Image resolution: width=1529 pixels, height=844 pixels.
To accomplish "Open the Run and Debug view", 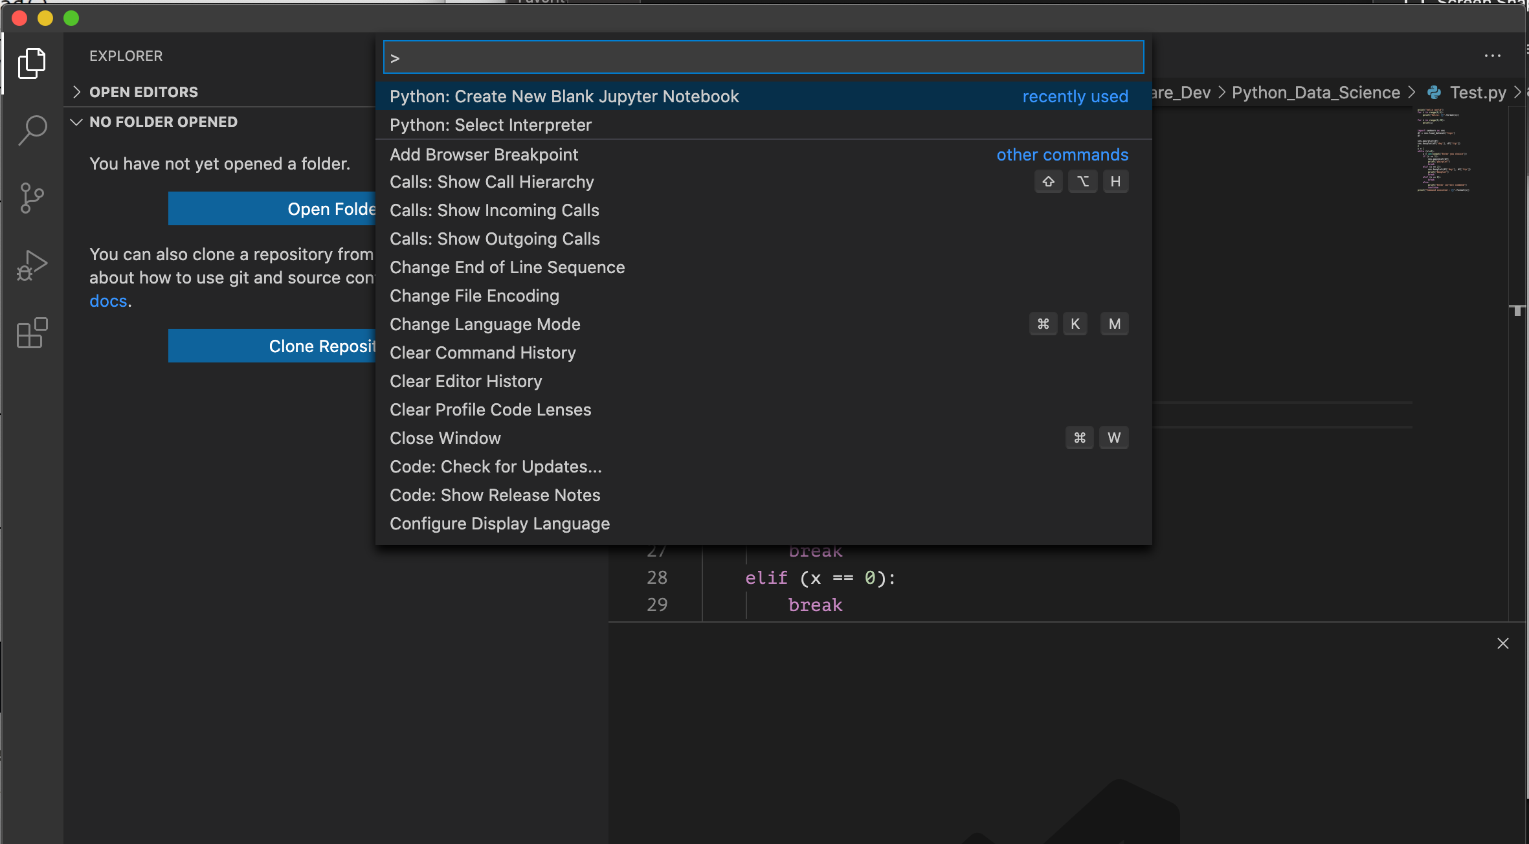I will tap(32, 265).
